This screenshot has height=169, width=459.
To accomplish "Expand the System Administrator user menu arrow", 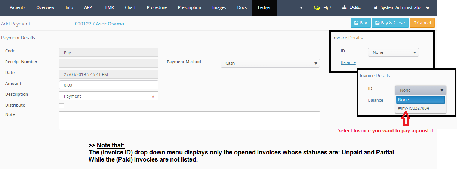I will pos(428,8).
